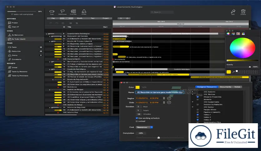Check Pasajes Aéreos resource
The height and width of the screenshot is (151, 261).
click(x=198, y=110)
